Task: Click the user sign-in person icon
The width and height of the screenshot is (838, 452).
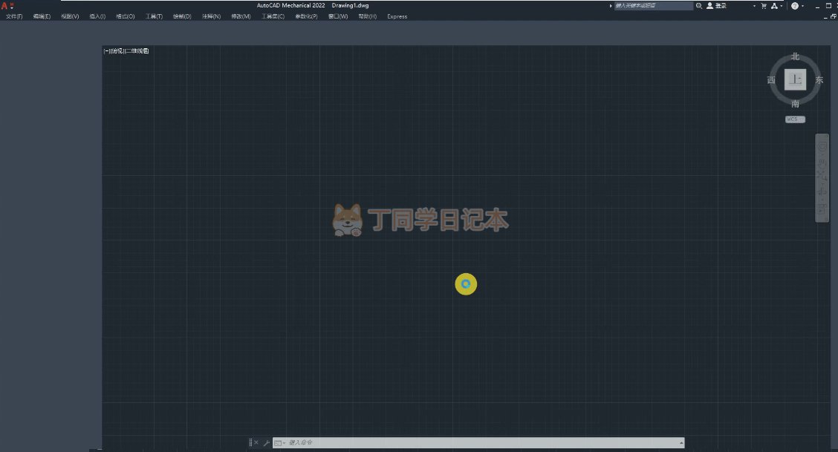Action: [x=709, y=5]
